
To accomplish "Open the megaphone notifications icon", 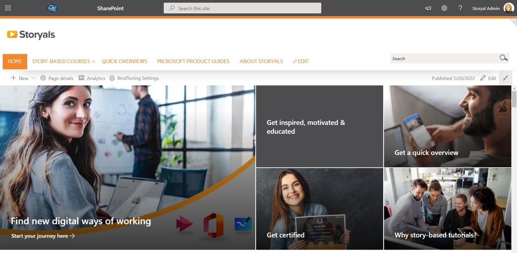I will (x=428, y=8).
